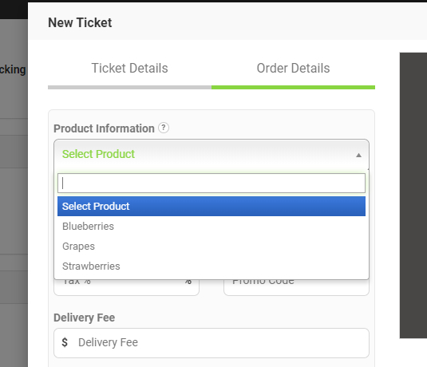Select the highlighted Select Product option
427x367 pixels.
coord(212,206)
